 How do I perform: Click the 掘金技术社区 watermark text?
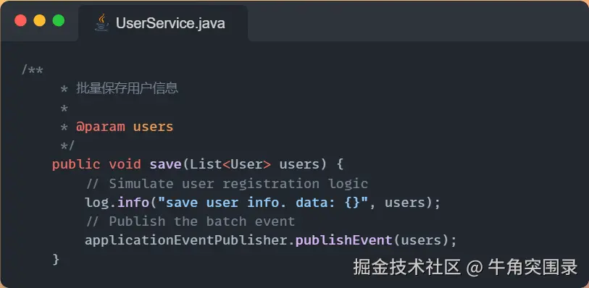407,268
